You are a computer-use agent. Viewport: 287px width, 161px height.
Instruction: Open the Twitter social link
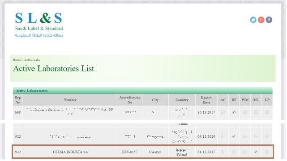click(253, 20)
